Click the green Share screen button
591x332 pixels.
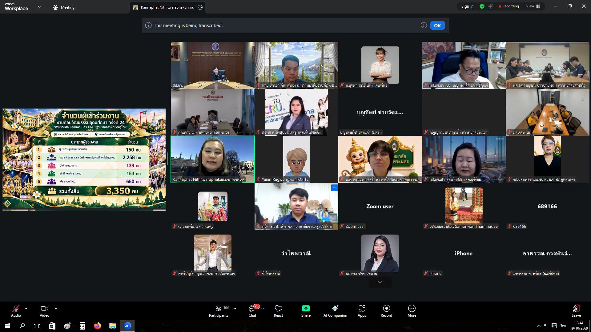(306, 310)
